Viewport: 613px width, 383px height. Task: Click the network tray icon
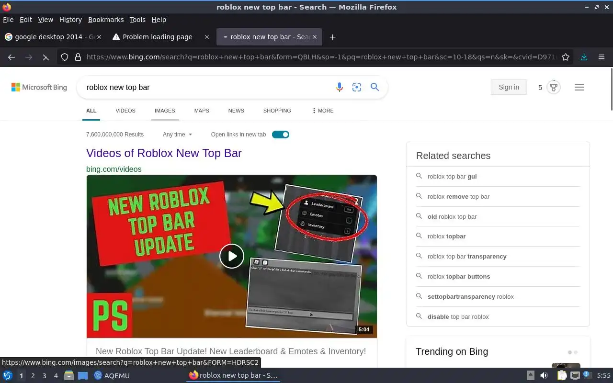pyautogui.click(x=575, y=375)
